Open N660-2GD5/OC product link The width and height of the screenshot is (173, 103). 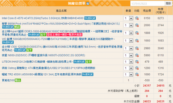(44, 55)
